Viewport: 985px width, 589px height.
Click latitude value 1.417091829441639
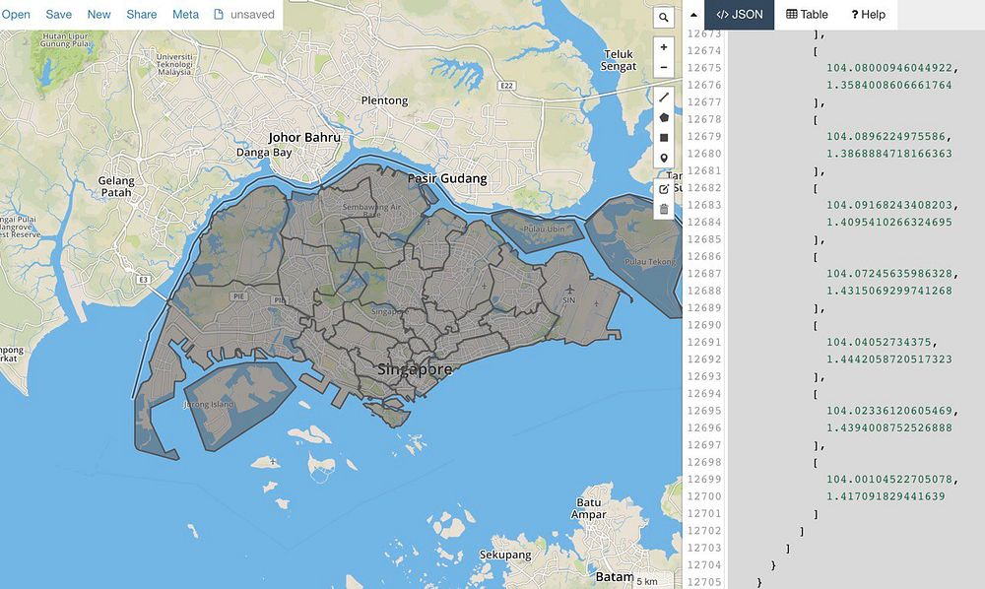(886, 496)
